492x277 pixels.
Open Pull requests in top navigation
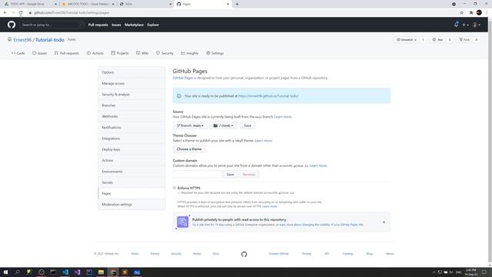pos(98,25)
